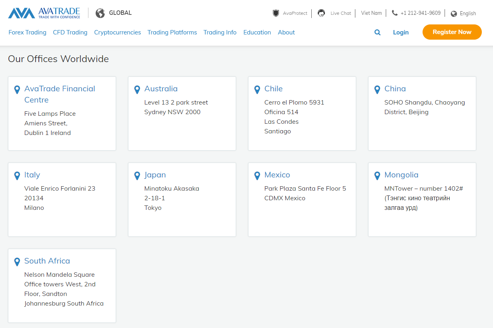
Task: Click the 'Our Offices Worldwide' heading
Action: [58, 59]
